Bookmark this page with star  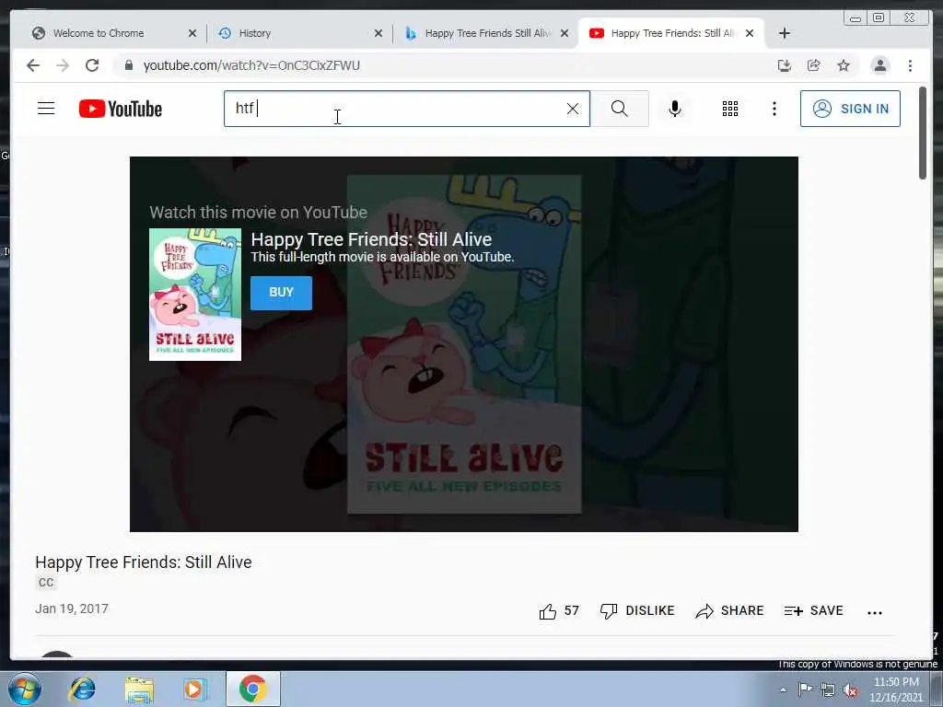pyautogui.click(x=844, y=65)
